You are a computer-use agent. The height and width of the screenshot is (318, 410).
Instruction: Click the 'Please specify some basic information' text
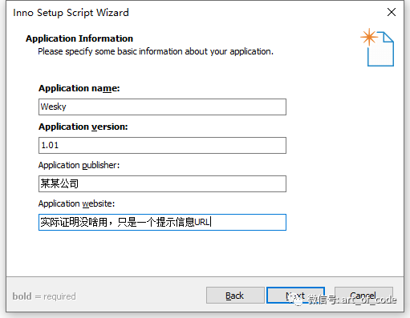(x=156, y=51)
